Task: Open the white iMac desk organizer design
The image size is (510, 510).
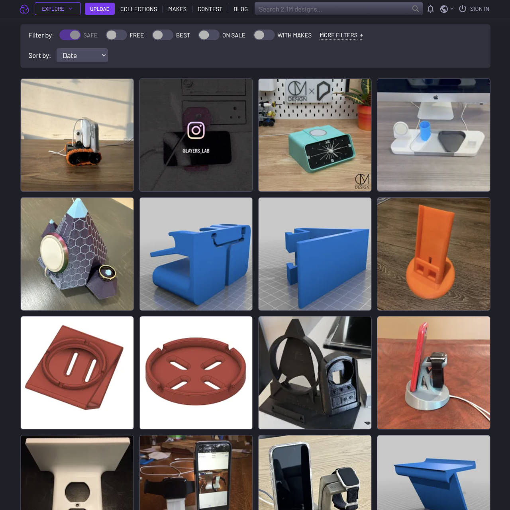Action: pos(433,135)
